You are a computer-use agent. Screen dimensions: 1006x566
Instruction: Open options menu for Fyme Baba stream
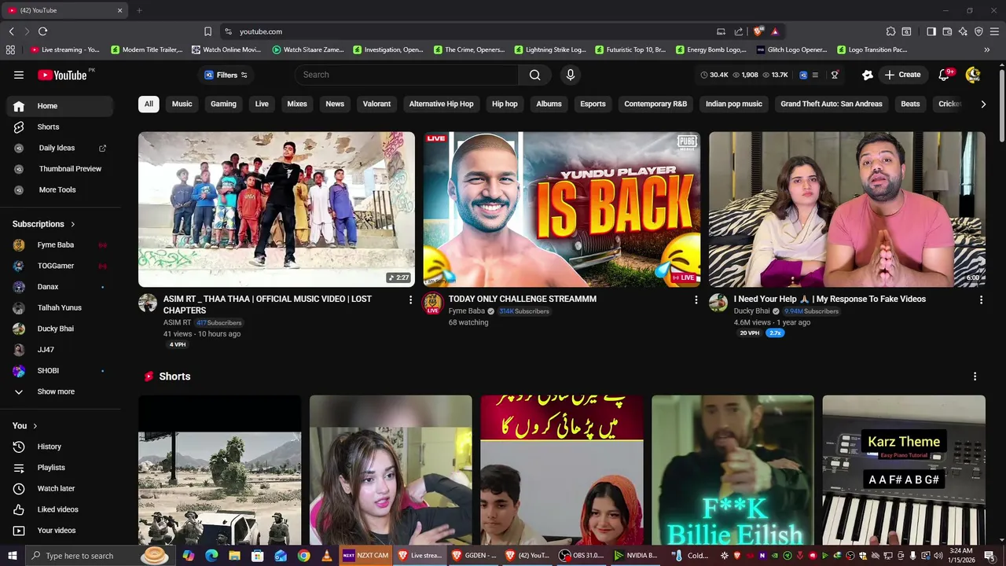click(x=696, y=300)
